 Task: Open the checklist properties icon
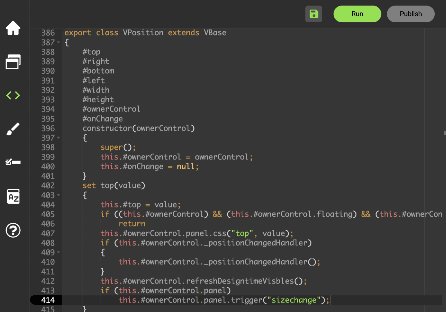pyautogui.click(x=13, y=162)
